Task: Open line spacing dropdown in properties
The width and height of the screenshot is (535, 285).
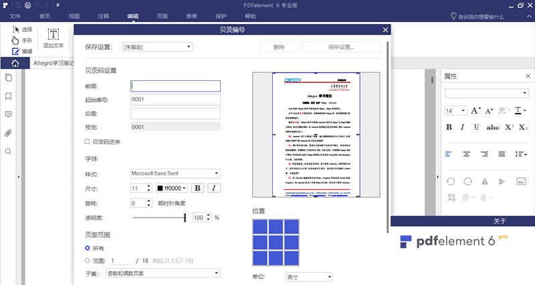Action: point(521,155)
